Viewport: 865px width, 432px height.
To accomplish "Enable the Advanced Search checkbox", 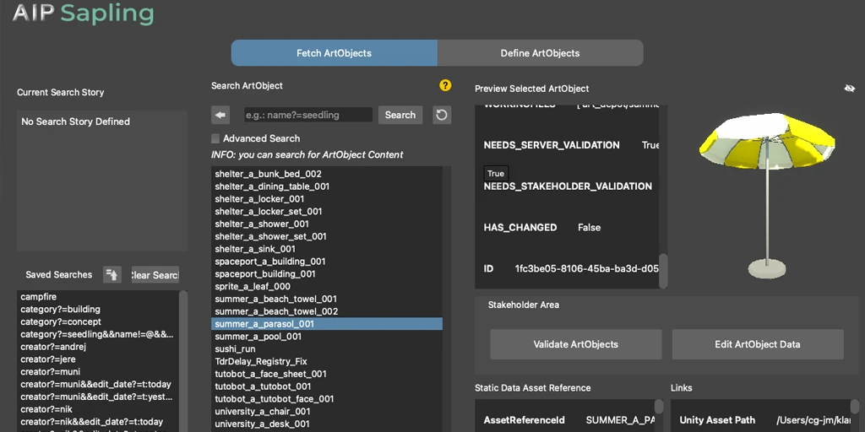I will pos(215,138).
